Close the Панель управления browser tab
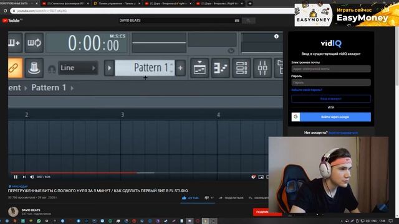 [x=139, y=4]
